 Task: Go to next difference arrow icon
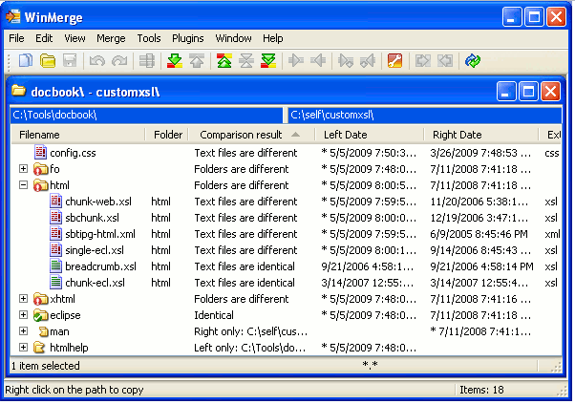click(x=174, y=61)
